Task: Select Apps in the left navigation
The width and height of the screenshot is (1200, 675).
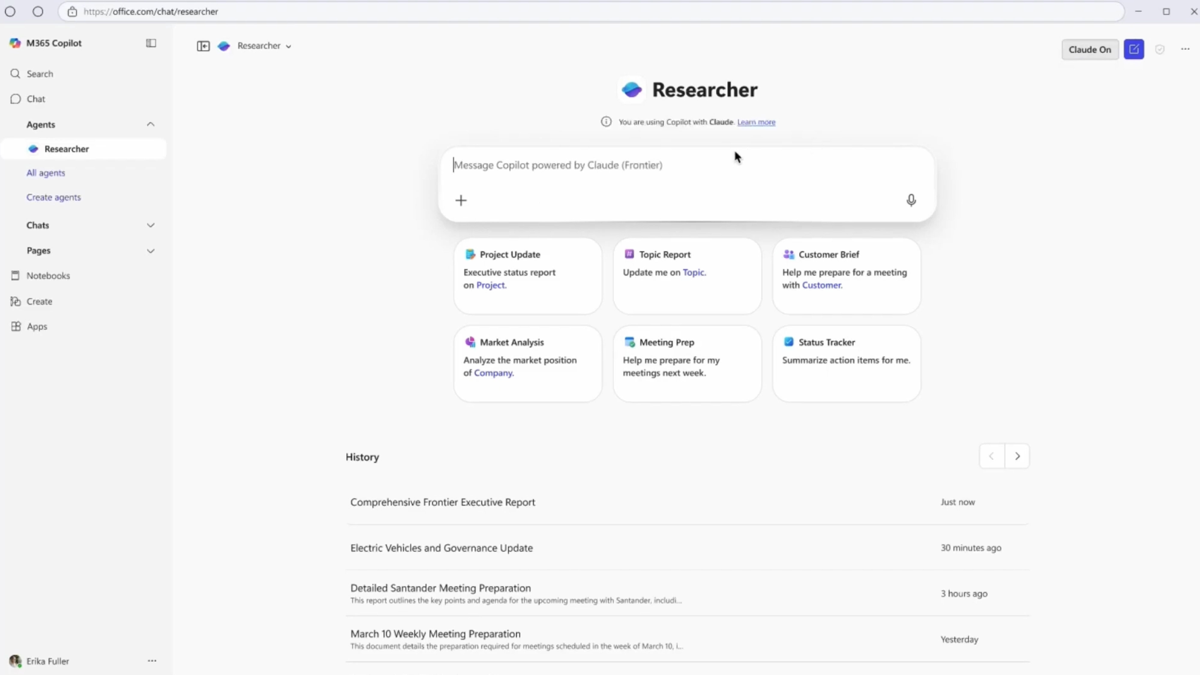Action: click(37, 327)
